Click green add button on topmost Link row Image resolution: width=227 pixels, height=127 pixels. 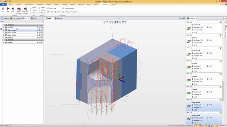click(x=221, y=22)
